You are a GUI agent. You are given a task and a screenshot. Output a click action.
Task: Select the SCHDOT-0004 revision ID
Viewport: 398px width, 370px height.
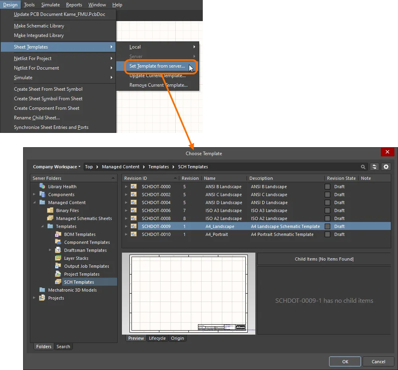pos(156,203)
